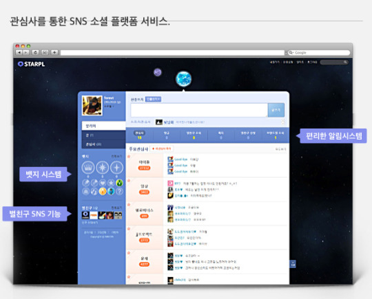Click the star icon on the 아이돌 row

click(x=129, y=156)
